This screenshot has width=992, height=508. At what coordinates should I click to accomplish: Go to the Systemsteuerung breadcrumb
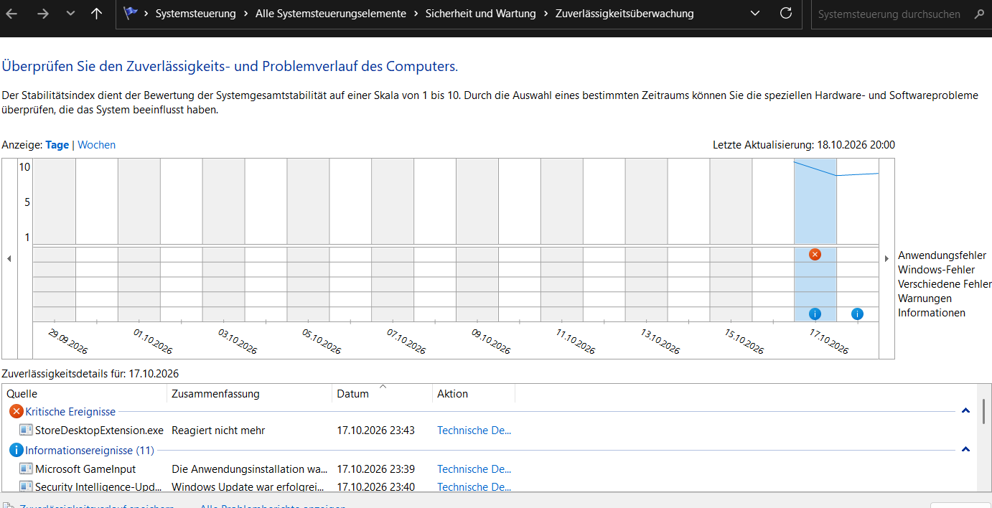tap(195, 14)
